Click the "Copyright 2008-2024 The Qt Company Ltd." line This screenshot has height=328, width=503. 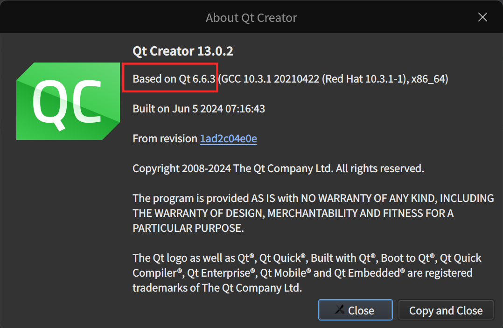coord(279,168)
